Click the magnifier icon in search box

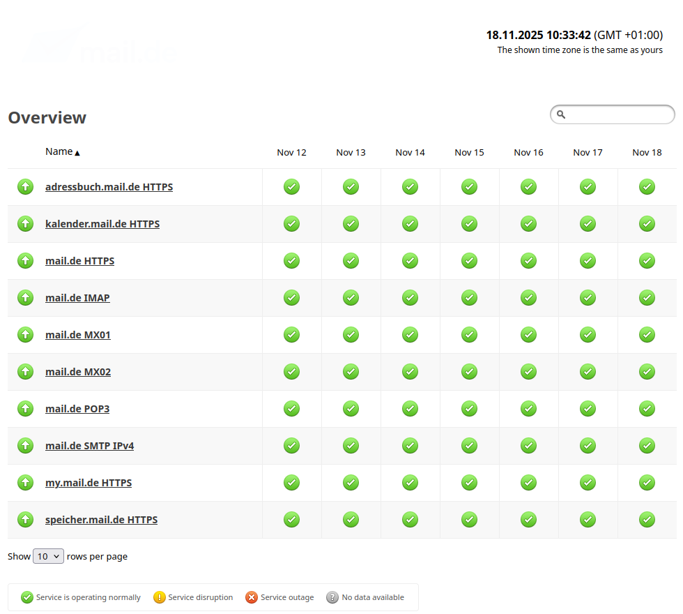tap(561, 114)
